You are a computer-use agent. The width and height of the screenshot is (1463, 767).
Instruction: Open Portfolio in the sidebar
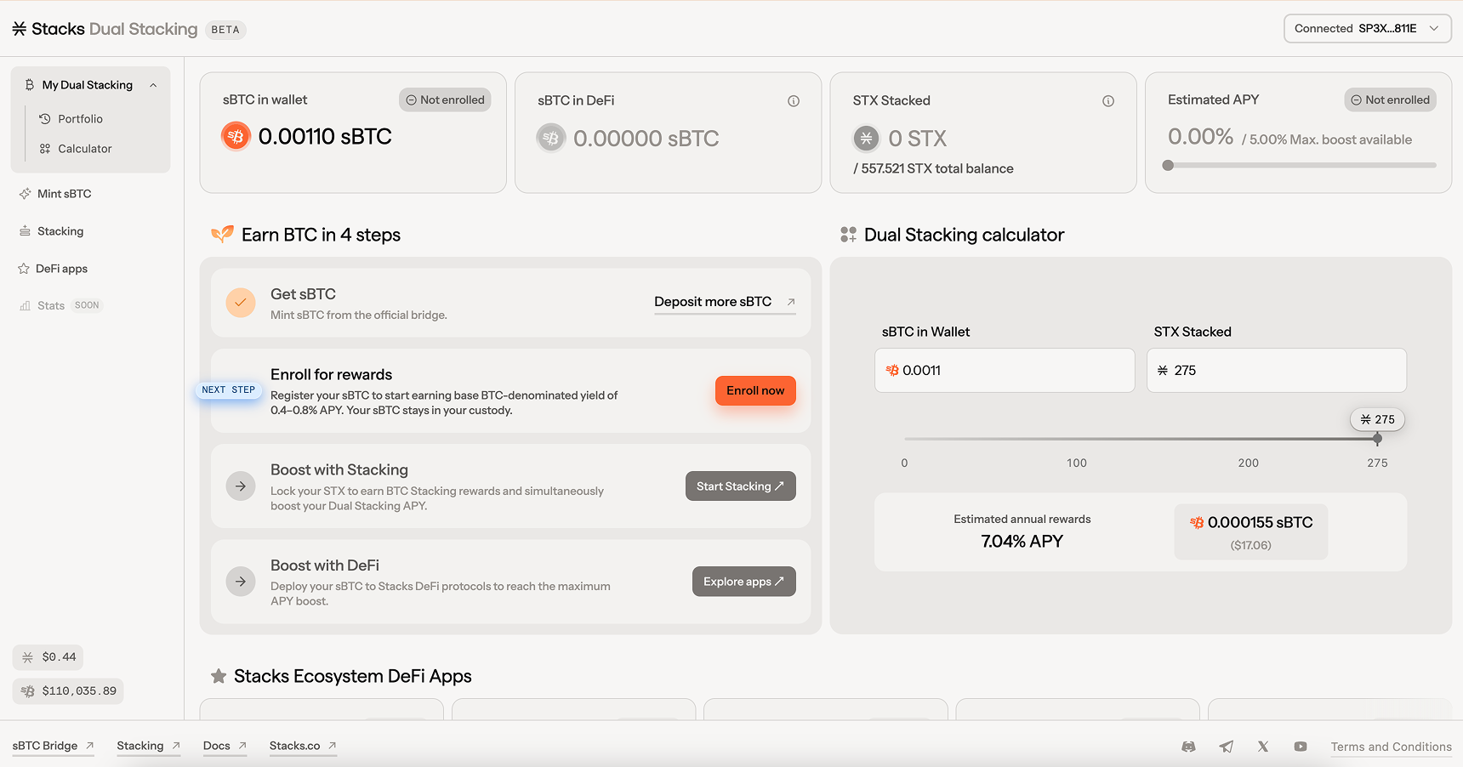pyautogui.click(x=80, y=119)
